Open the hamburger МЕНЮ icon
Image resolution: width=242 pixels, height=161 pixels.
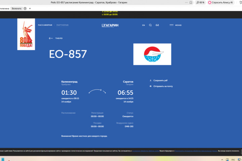(172, 25)
